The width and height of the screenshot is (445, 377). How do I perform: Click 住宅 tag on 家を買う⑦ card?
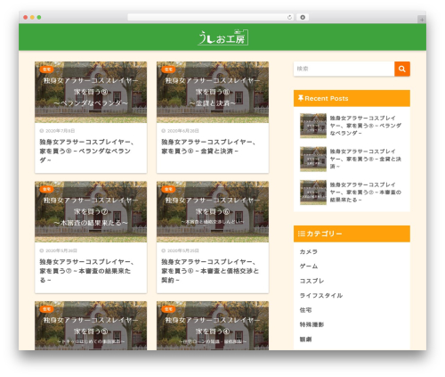46,189
